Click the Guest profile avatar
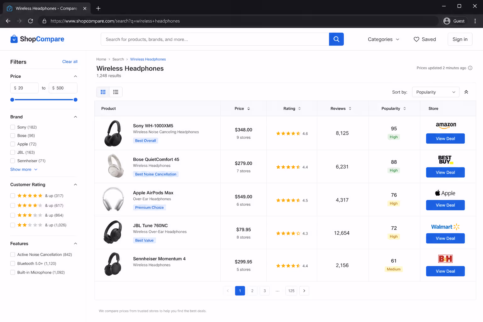Viewport: 483px width, 322px height. [447, 21]
